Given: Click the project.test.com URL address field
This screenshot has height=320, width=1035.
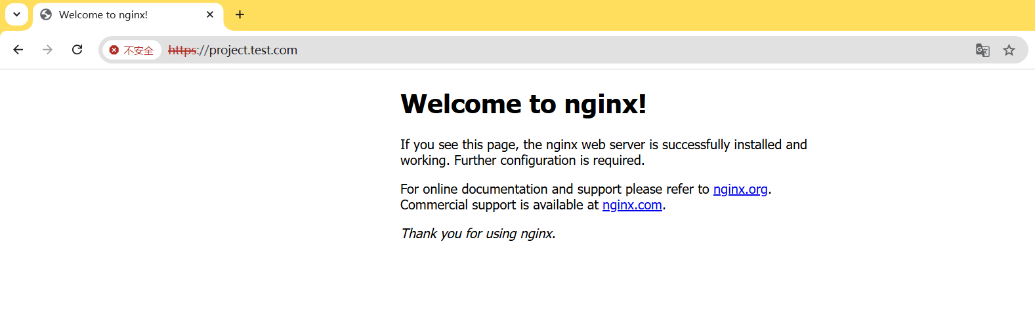Looking at the screenshot, I should [564, 50].
